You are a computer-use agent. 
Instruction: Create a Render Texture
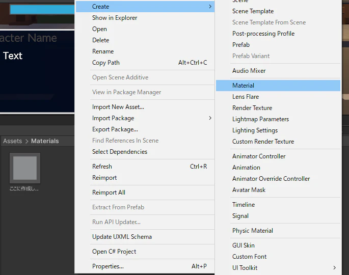pyautogui.click(x=278, y=108)
